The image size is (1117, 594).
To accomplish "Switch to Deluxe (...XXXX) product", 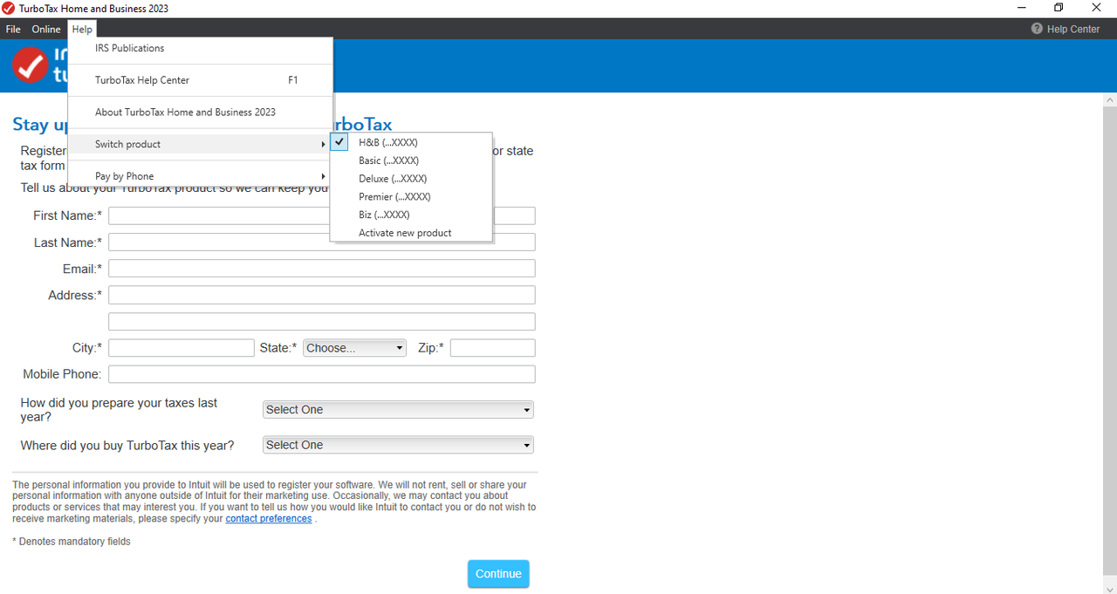I will click(411, 179).
